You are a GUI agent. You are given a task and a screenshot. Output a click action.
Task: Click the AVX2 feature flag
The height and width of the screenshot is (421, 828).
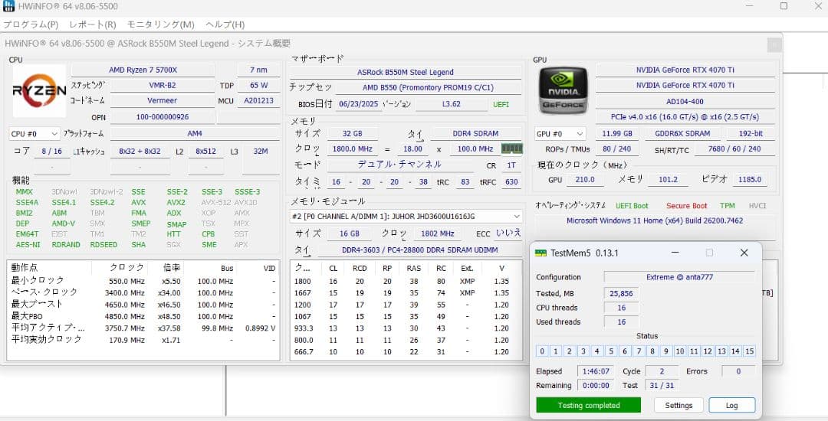click(176, 202)
